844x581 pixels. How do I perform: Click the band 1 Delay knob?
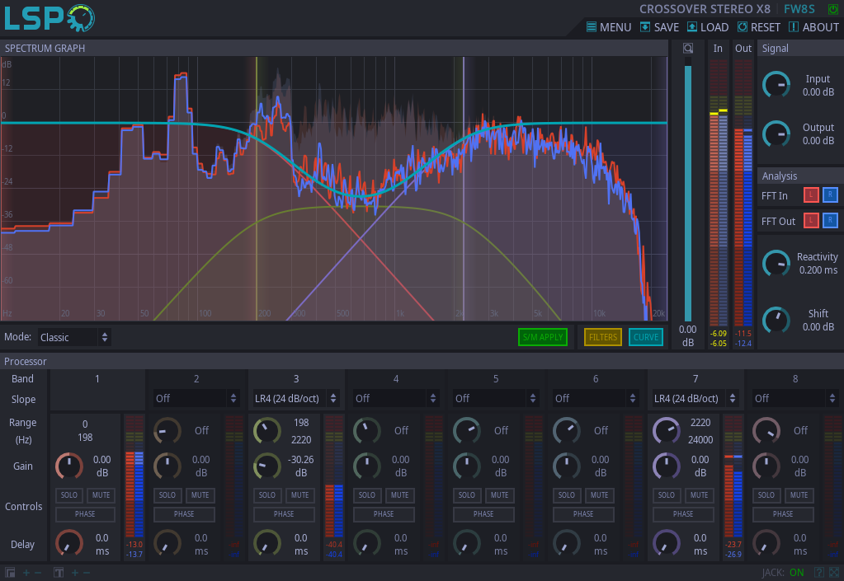click(x=69, y=543)
